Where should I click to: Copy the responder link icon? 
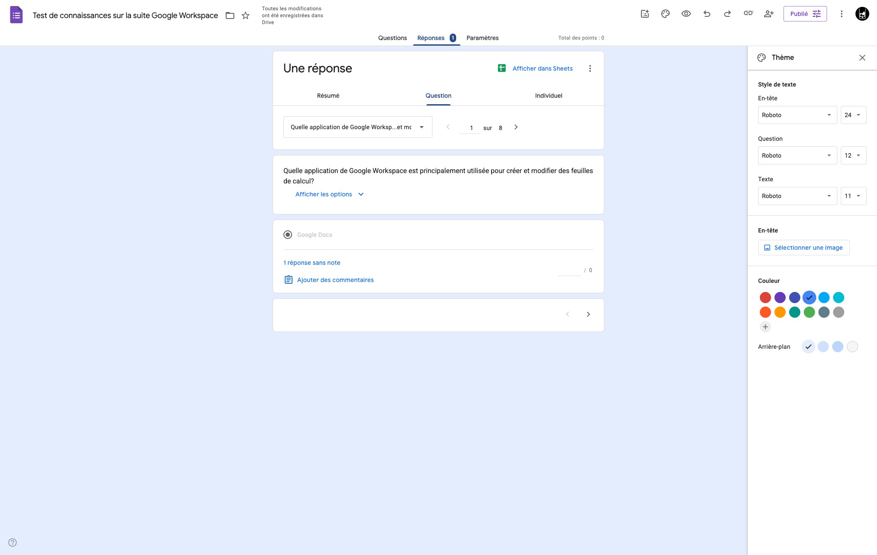point(748,13)
